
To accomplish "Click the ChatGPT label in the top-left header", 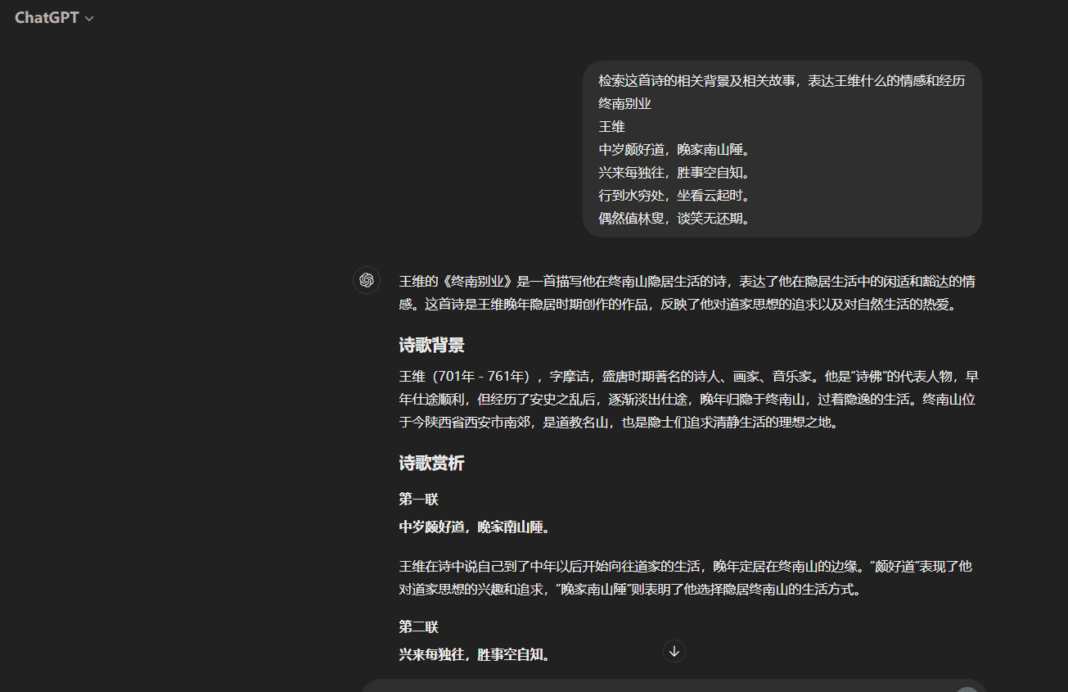I will [46, 17].
